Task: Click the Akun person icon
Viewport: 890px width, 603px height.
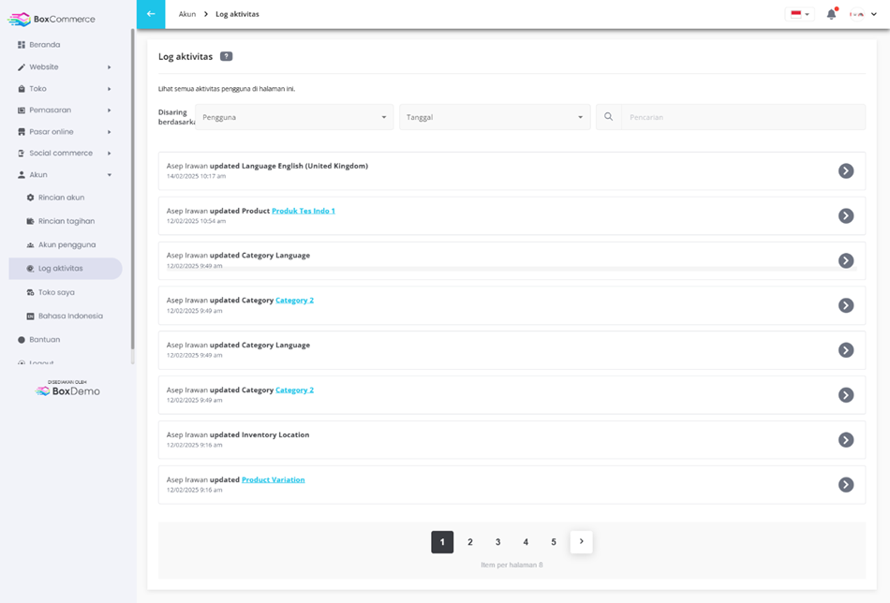Action: click(x=22, y=175)
